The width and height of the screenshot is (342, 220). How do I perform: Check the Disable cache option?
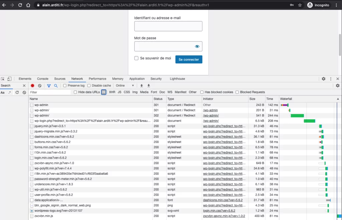click(89, 86)
